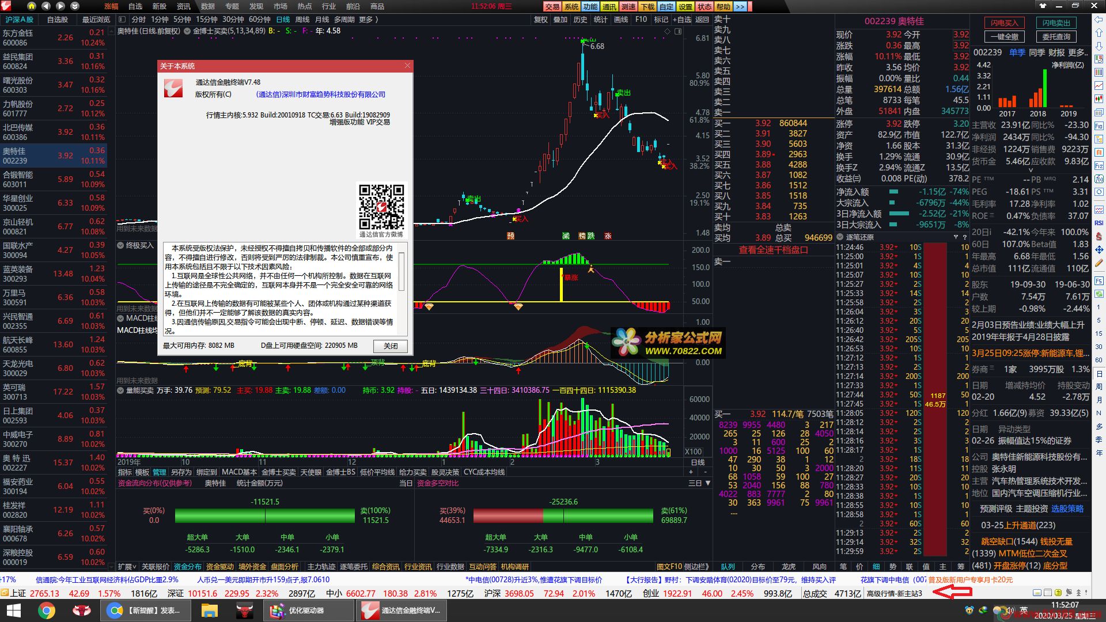Click the list view status bar icon
Viewport: 1106px width, 622px height.
tap(1048, 593)
